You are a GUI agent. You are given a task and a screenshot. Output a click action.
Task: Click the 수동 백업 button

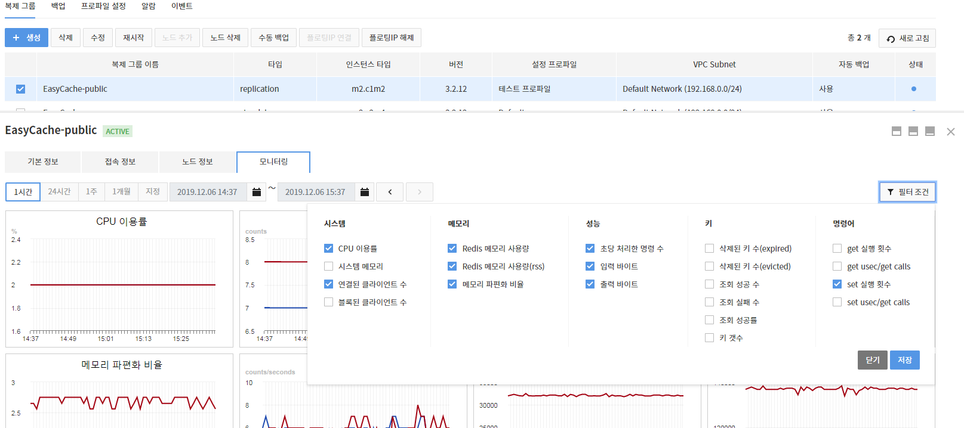pos(273,38)
